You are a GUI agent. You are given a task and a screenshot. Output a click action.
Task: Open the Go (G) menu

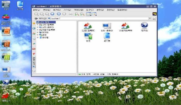[67, 10]
